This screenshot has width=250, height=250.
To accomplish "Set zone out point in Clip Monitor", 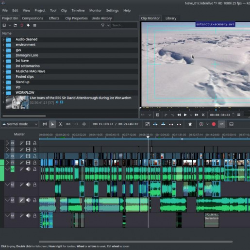I will pyautogui.click(x=172, y=115).
